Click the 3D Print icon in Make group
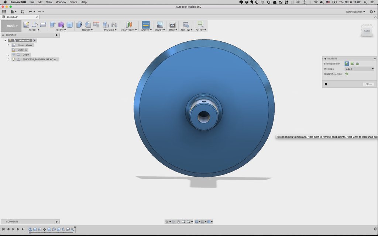The height and width of the screenshot is (236, 378). (172, 25)
